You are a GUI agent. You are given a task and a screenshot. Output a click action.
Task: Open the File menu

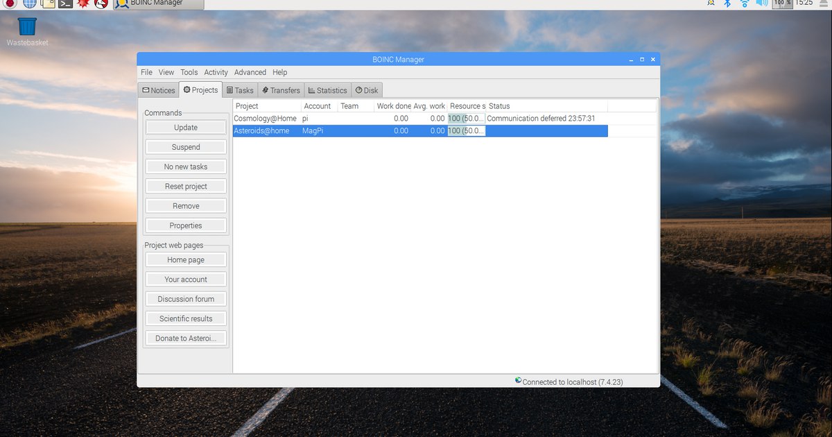(x=146, y=72)
